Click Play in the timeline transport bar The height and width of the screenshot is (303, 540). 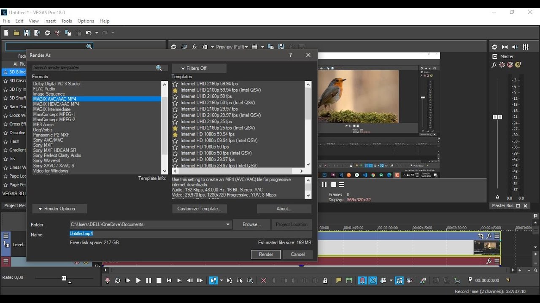point(138,280)
